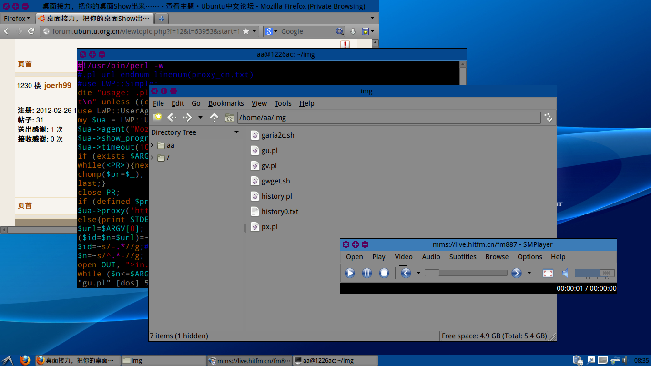Click the rewind arrow in SMPlayer
This screenshot has height=366, width=651.
406,273
